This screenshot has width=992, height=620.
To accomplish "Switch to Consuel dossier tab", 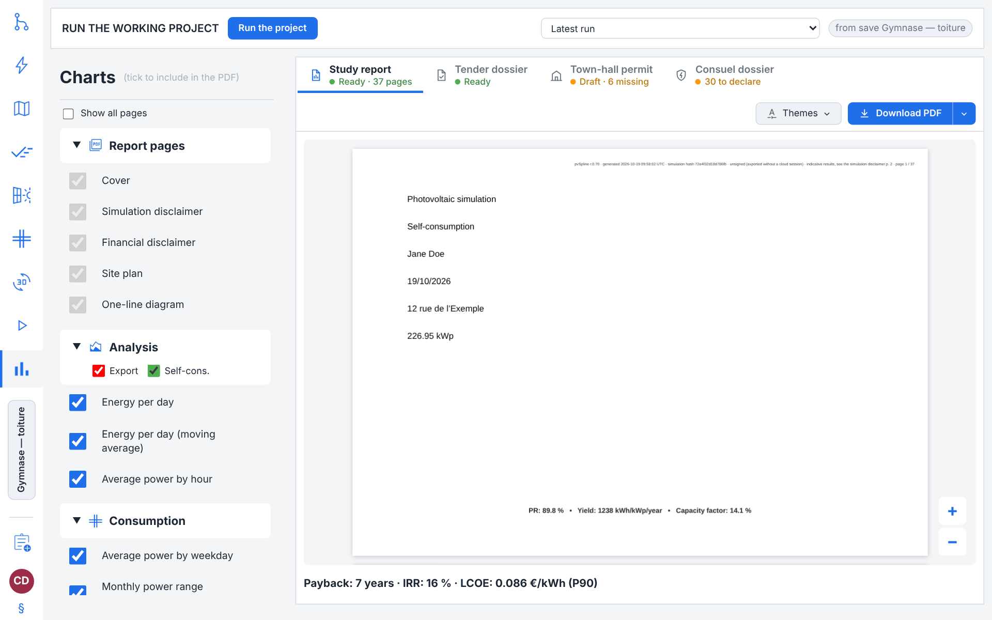I will (724, 75).
